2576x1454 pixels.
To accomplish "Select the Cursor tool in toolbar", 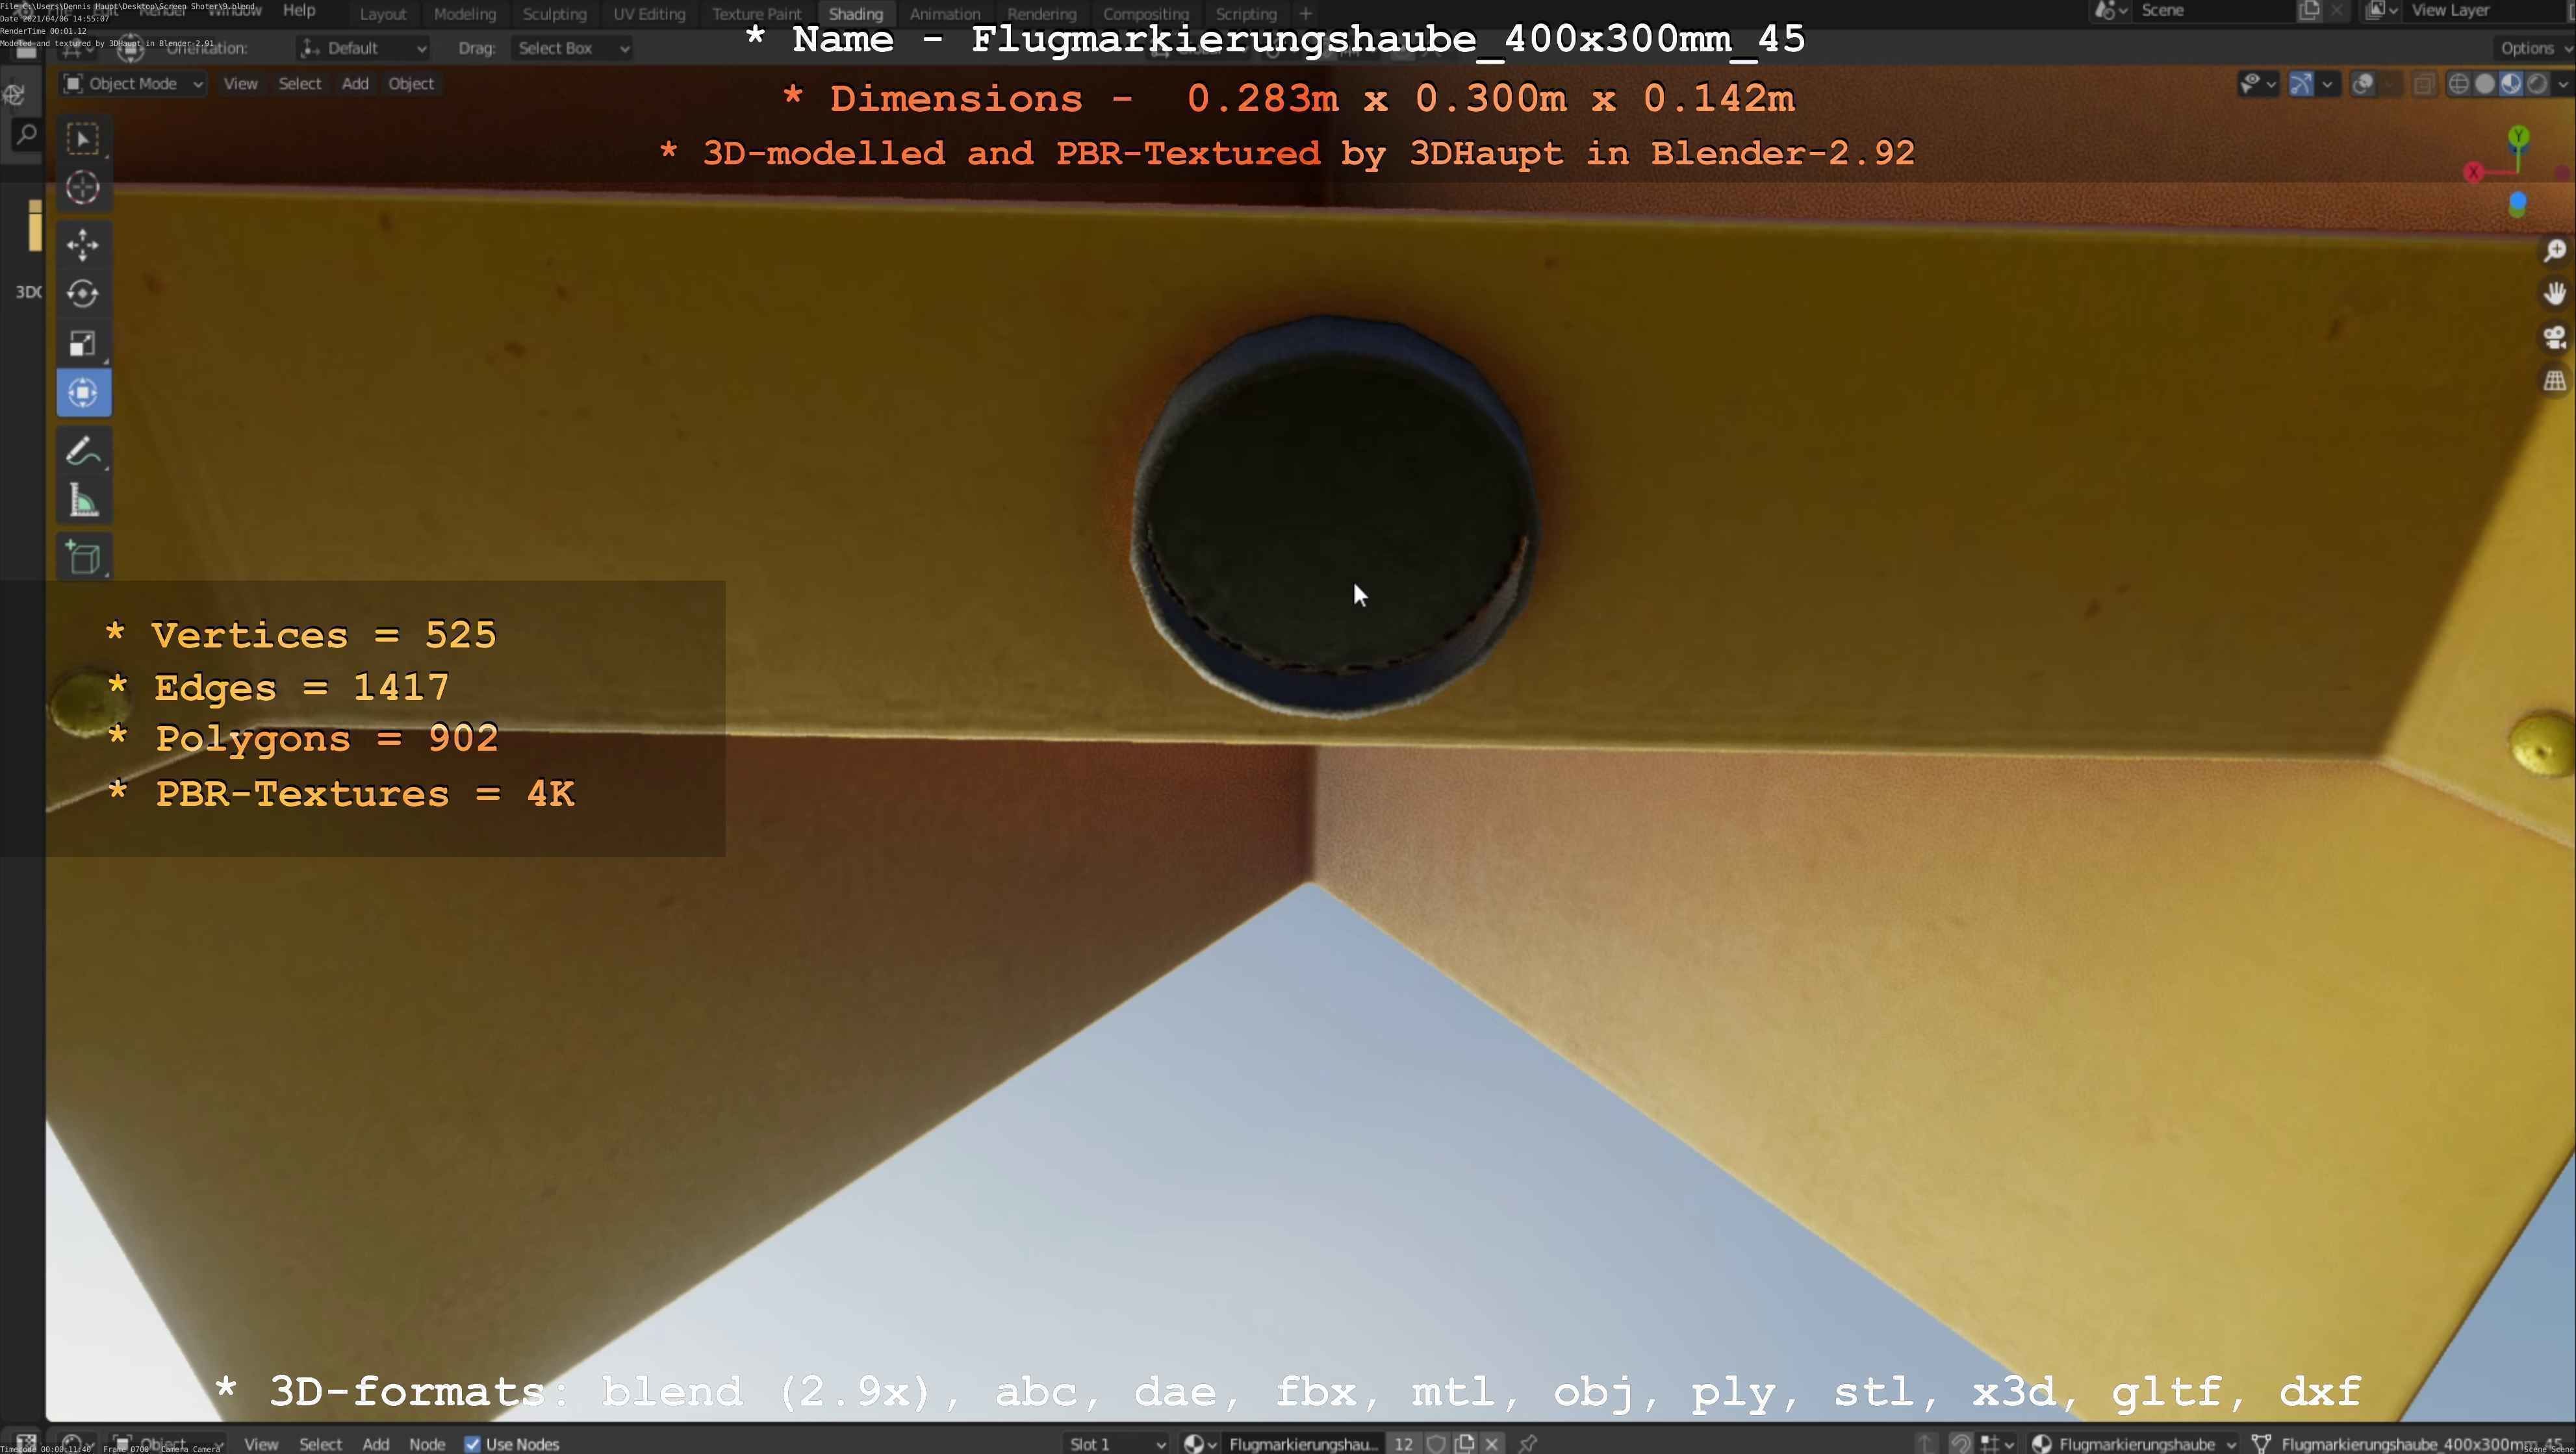I will (83, 188).
